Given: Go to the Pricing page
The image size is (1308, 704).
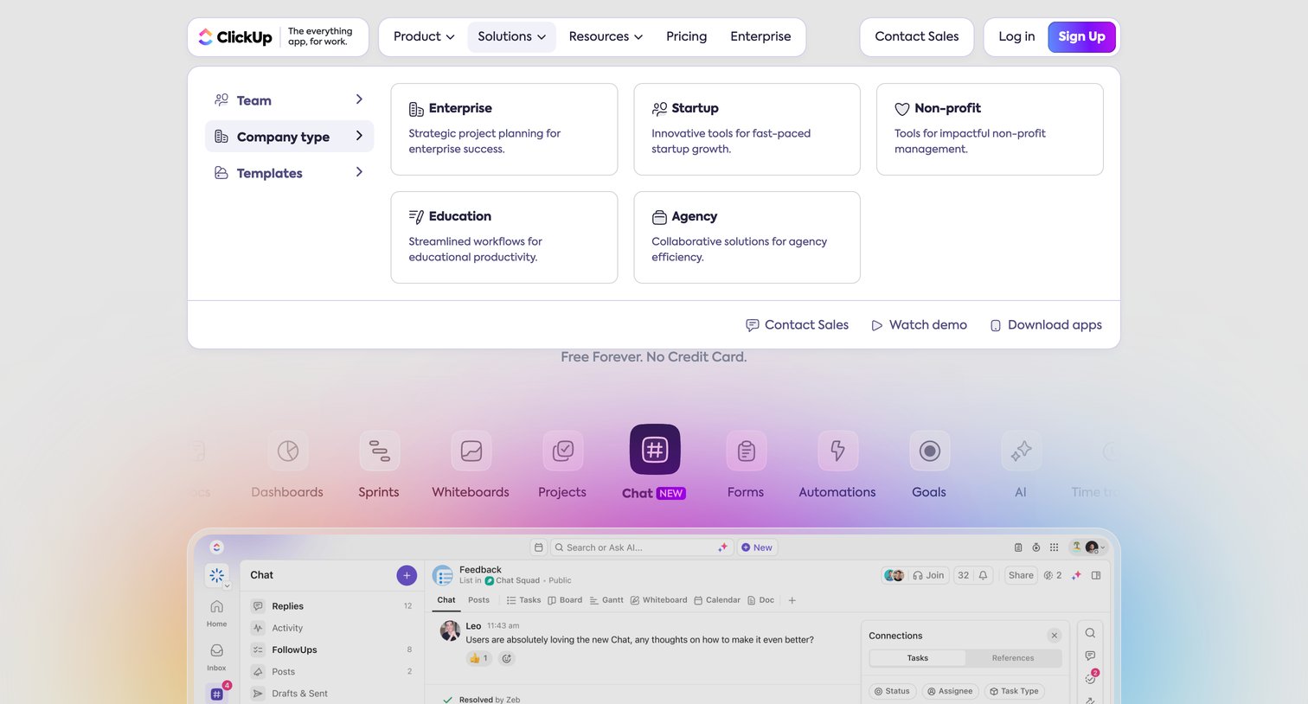Looking at the screenshot, I should point(686,36).
